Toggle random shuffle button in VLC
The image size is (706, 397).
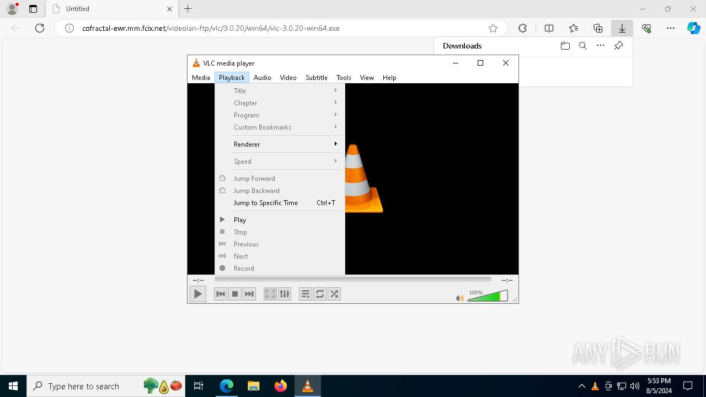(334, 294)
